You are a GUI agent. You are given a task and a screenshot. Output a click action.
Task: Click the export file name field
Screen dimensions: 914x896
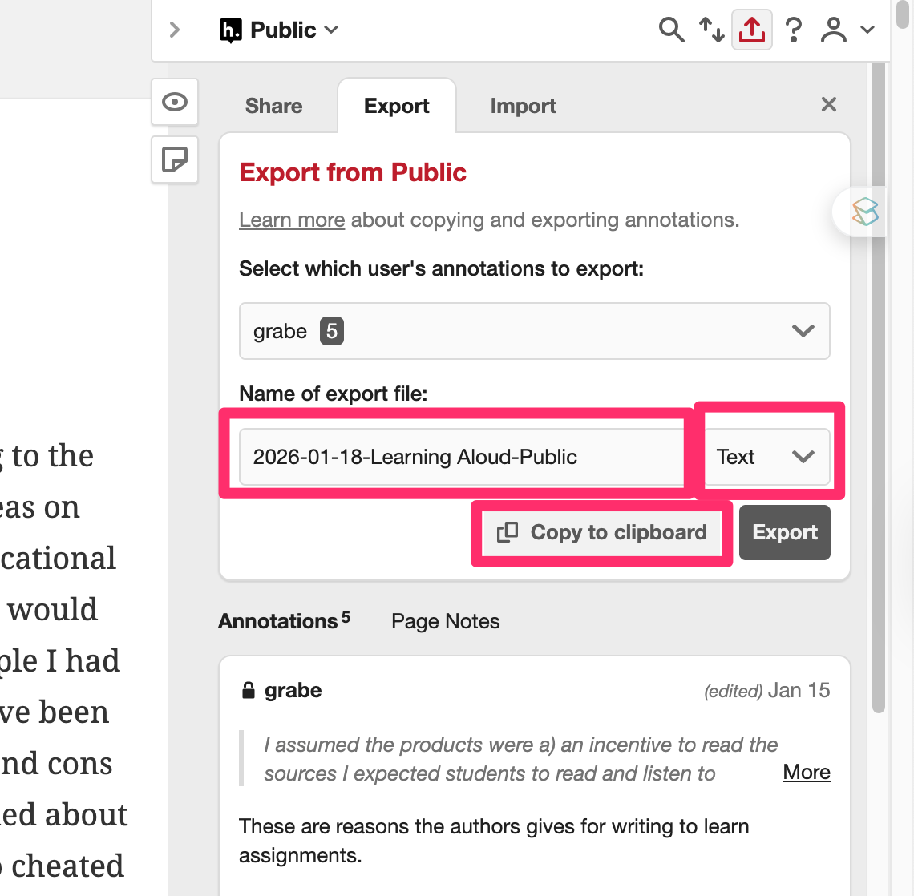click(461, 457)
